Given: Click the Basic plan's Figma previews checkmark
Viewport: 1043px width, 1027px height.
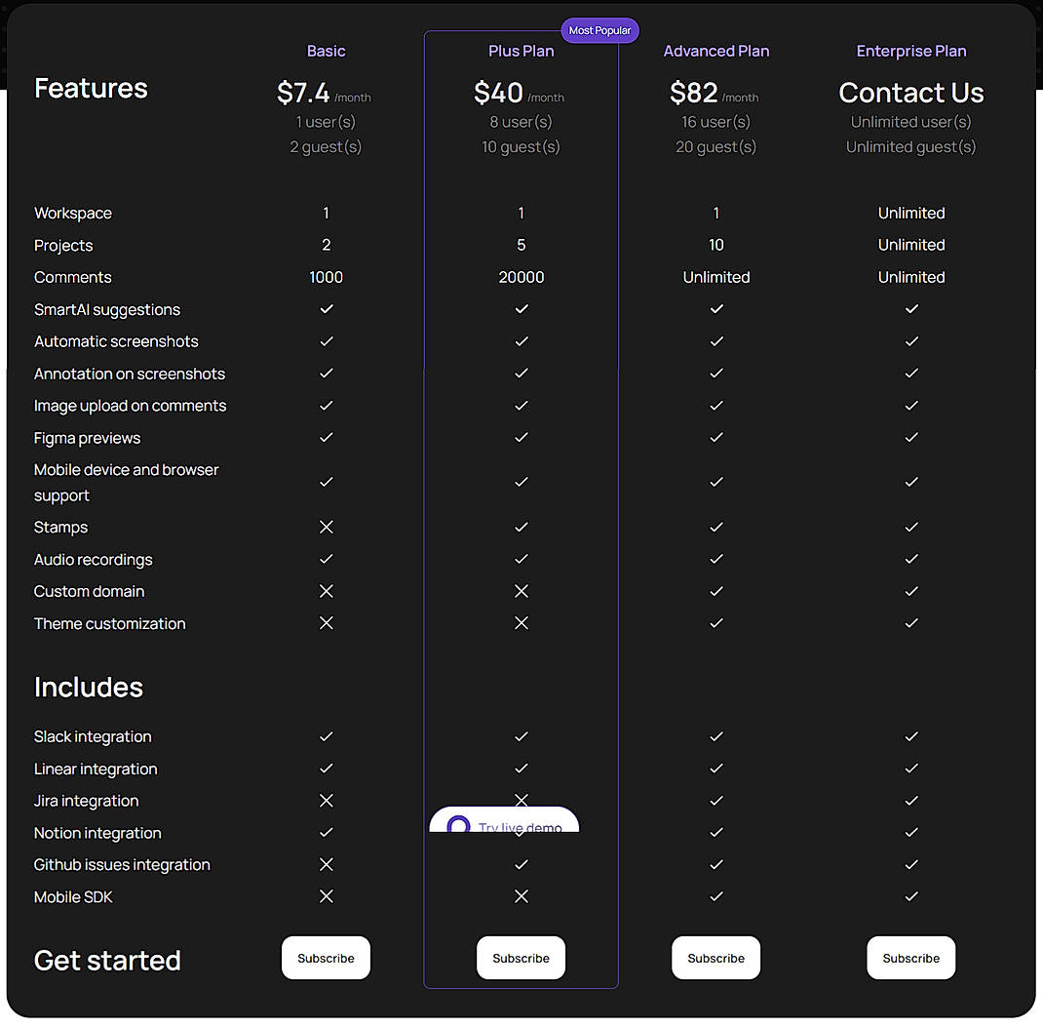Looking at the screenshot, I should 326,437.
